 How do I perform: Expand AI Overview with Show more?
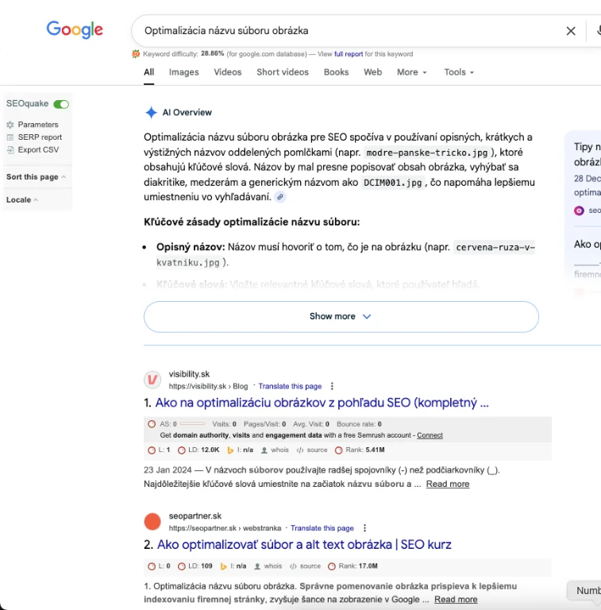point(341,316)
